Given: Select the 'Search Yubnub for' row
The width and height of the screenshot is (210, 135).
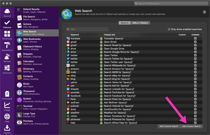Looking at the screenshot, I should (x=134, y=106).
